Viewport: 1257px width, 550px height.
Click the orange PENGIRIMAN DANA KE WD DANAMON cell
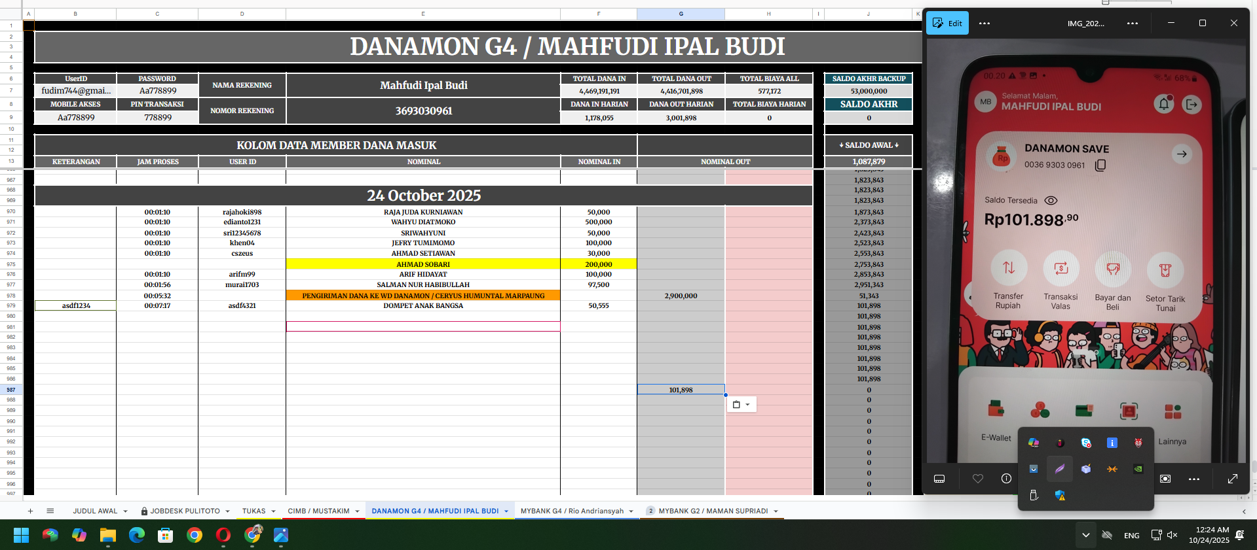[x=423, y=296]
